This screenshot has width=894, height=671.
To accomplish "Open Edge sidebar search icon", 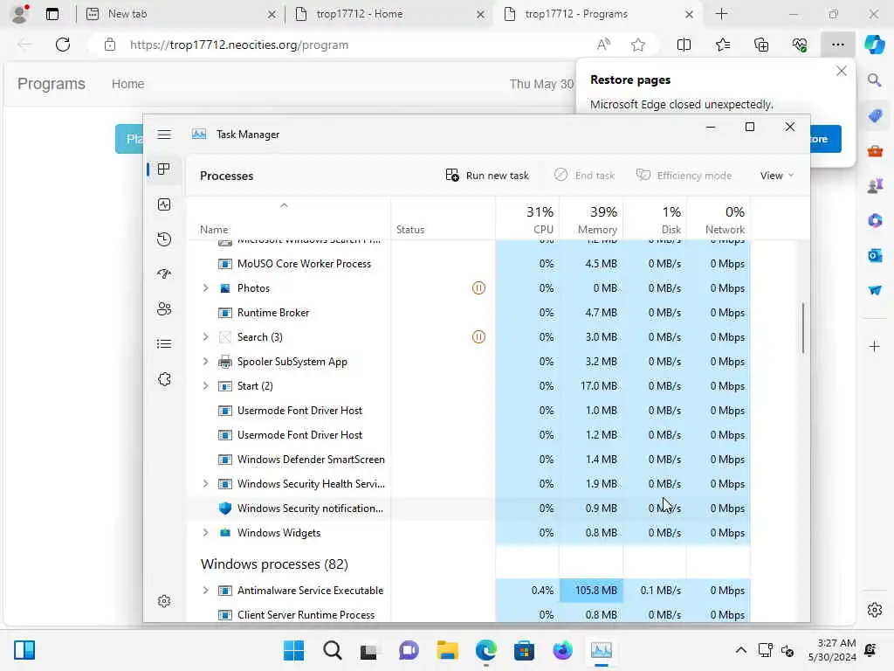I will (875, 80).
